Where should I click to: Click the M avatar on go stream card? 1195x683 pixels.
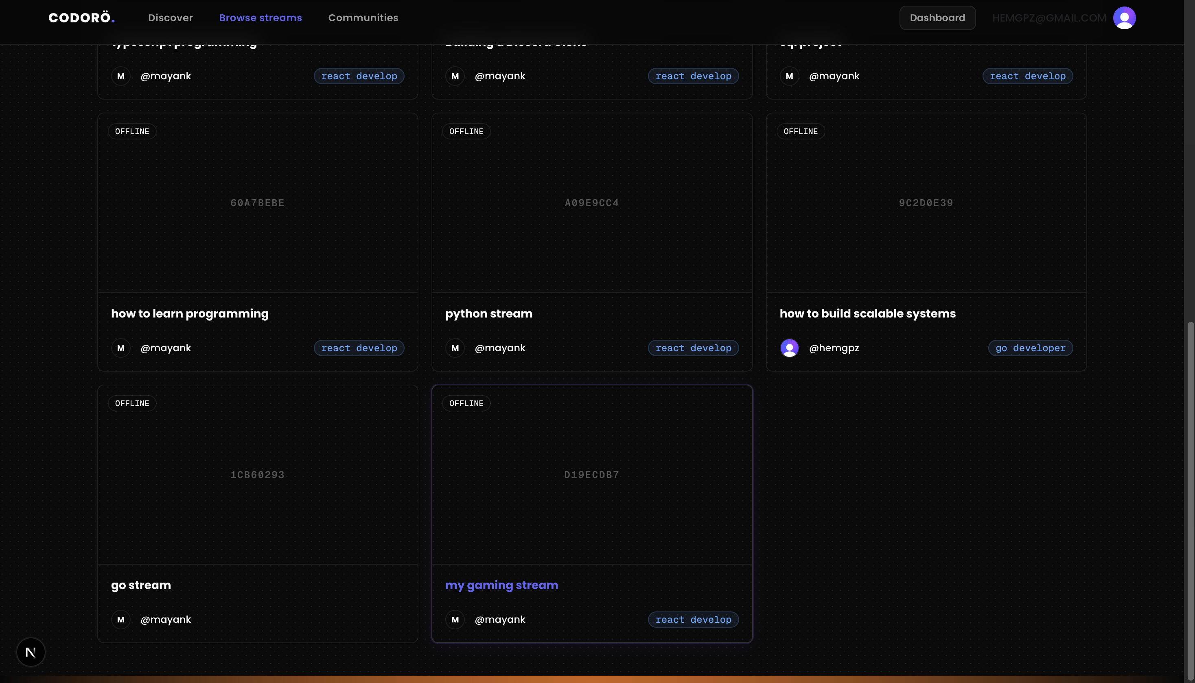tap(120, 620)
